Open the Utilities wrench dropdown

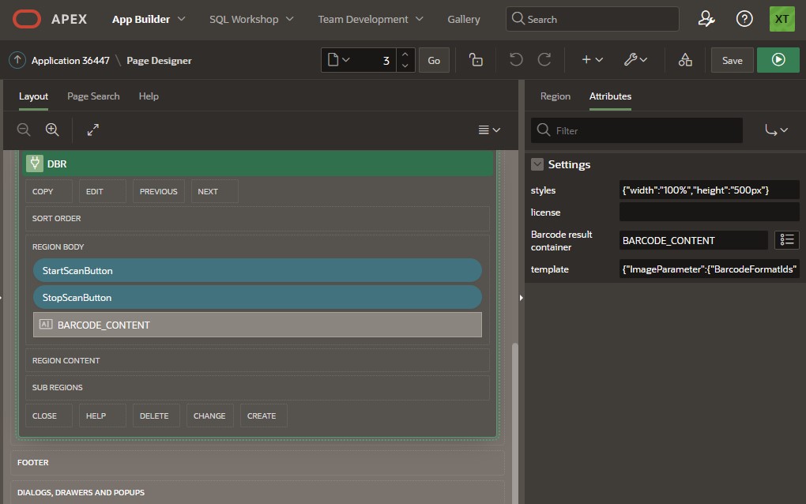[635, 60]
